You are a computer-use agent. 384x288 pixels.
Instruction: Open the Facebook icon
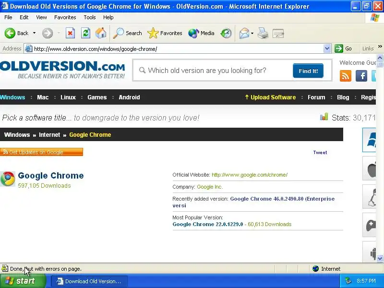[361, 76]
